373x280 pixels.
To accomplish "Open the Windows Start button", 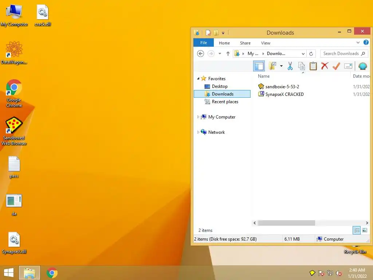I will (9, 273).
